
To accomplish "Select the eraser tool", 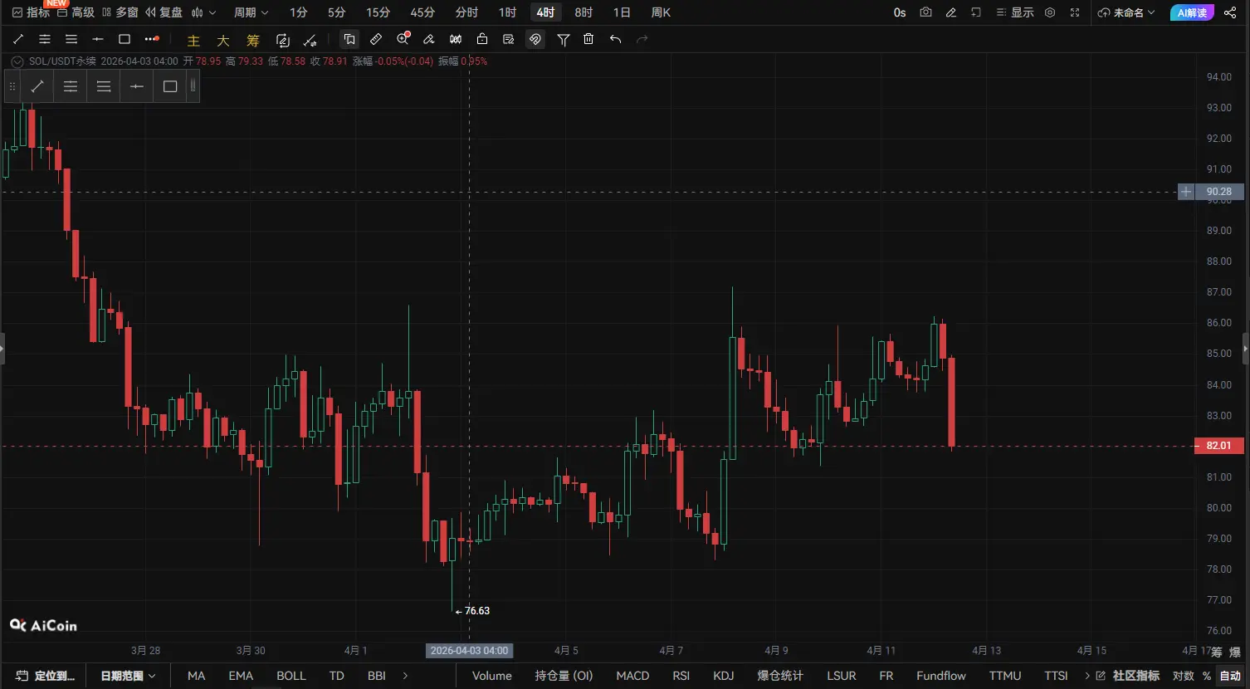I will [x=429, y=39].
